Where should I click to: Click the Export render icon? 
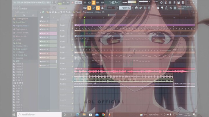coord(183,2)
